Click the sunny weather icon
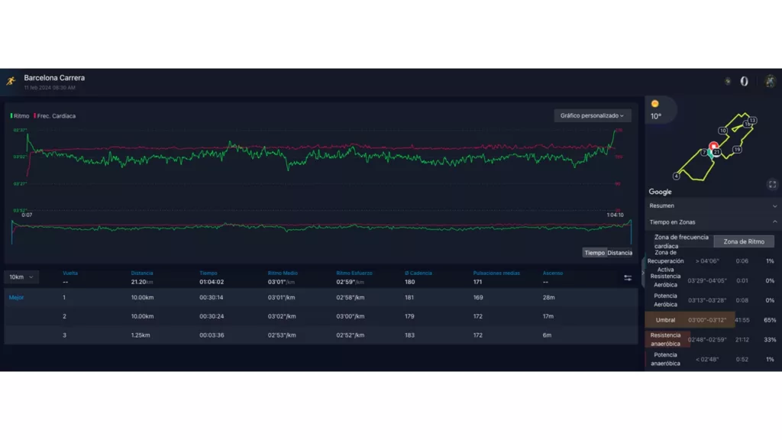Viewport: 782px width, 440px height. [x=654, y=103]
